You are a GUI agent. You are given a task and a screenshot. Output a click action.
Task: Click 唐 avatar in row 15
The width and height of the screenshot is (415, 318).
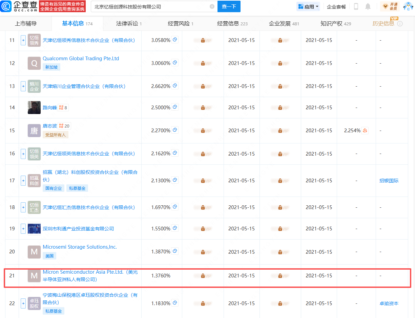(34, 131)
